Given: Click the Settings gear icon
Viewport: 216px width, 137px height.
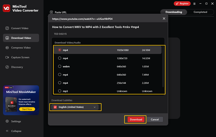Looking at the screenshot, I should (7, 121).
